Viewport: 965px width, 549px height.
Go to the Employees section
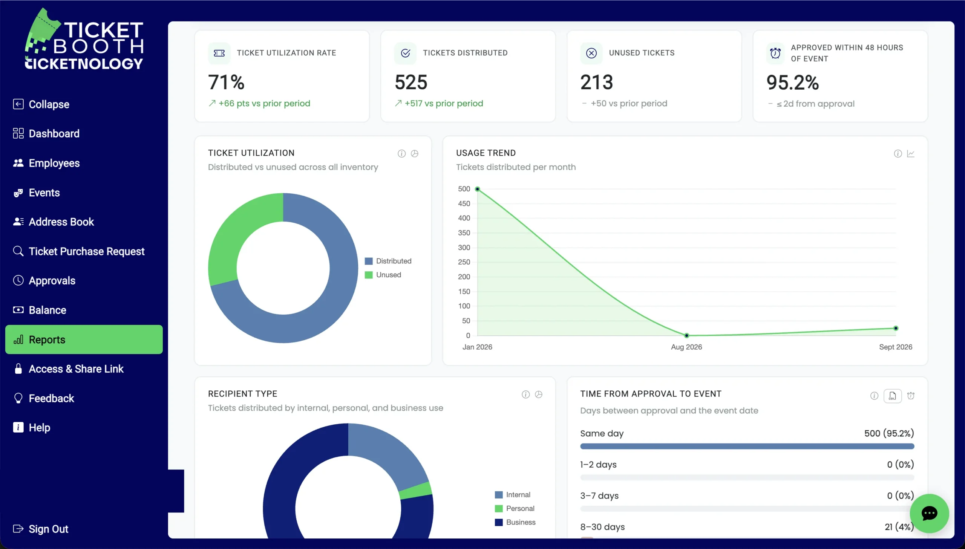pyautogui.click(x=46, y=163)
